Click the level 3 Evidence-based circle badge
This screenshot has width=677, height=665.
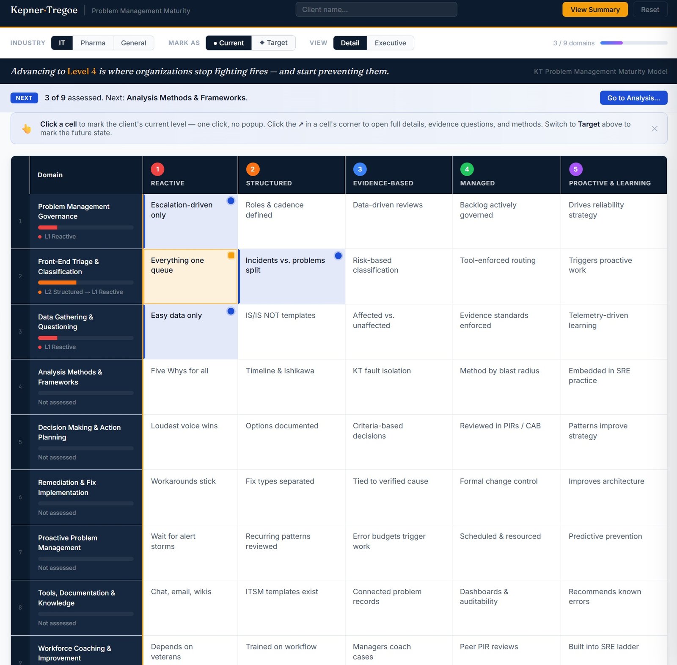(360, 169)
